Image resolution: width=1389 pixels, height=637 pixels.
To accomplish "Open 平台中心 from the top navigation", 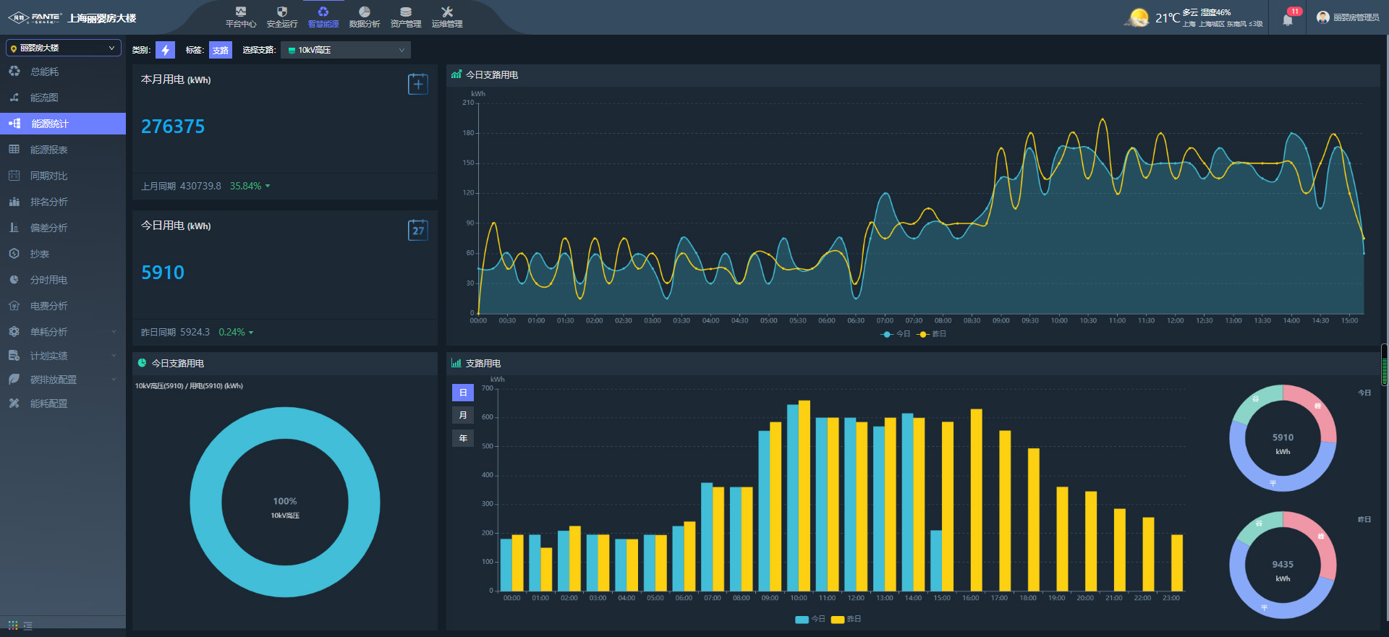I will point(241,17).
